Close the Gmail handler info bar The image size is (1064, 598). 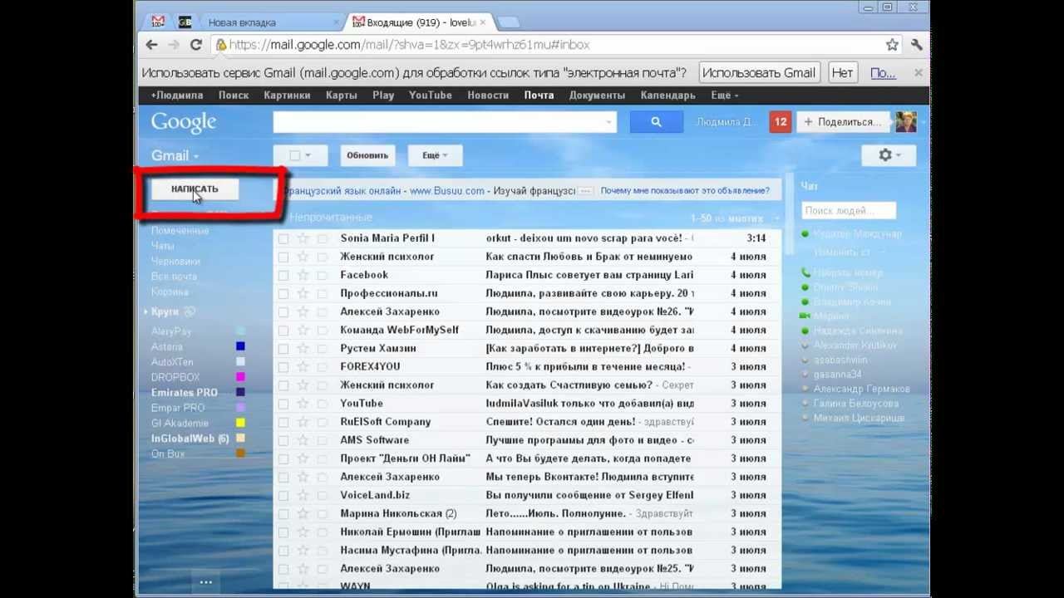click(919, 72)
